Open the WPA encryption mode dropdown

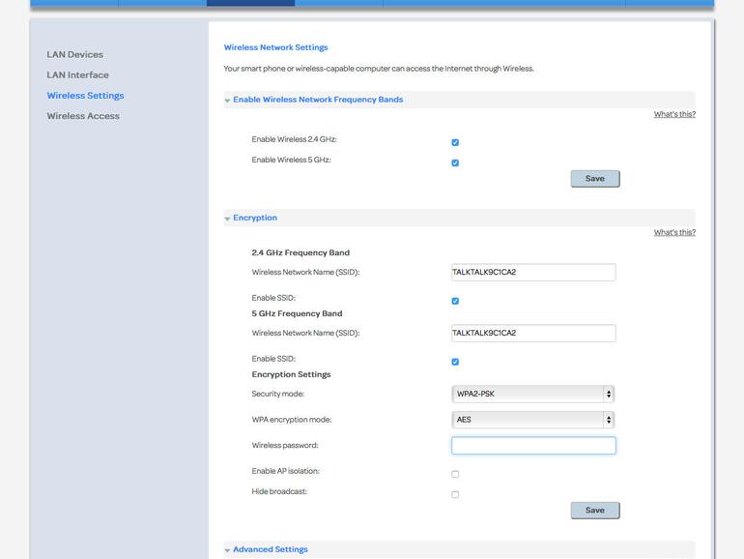(532, 420)
